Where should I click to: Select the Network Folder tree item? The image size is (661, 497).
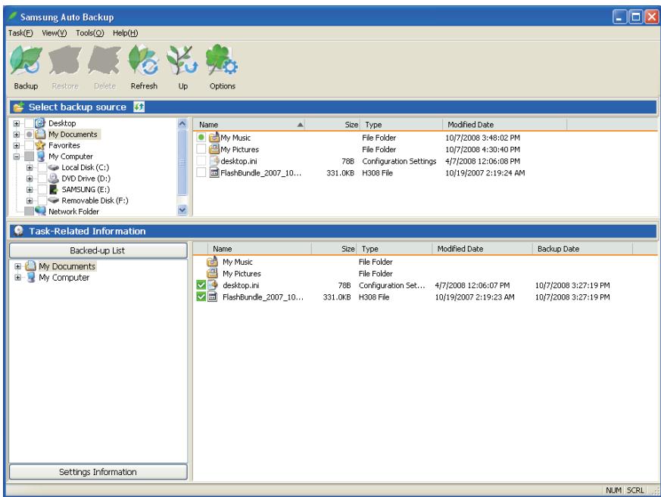click(73, 212)
